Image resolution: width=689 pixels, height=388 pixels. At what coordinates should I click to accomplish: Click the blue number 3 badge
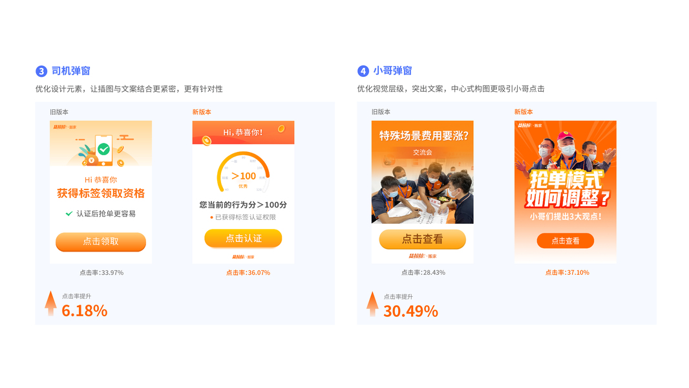[41, 71]
